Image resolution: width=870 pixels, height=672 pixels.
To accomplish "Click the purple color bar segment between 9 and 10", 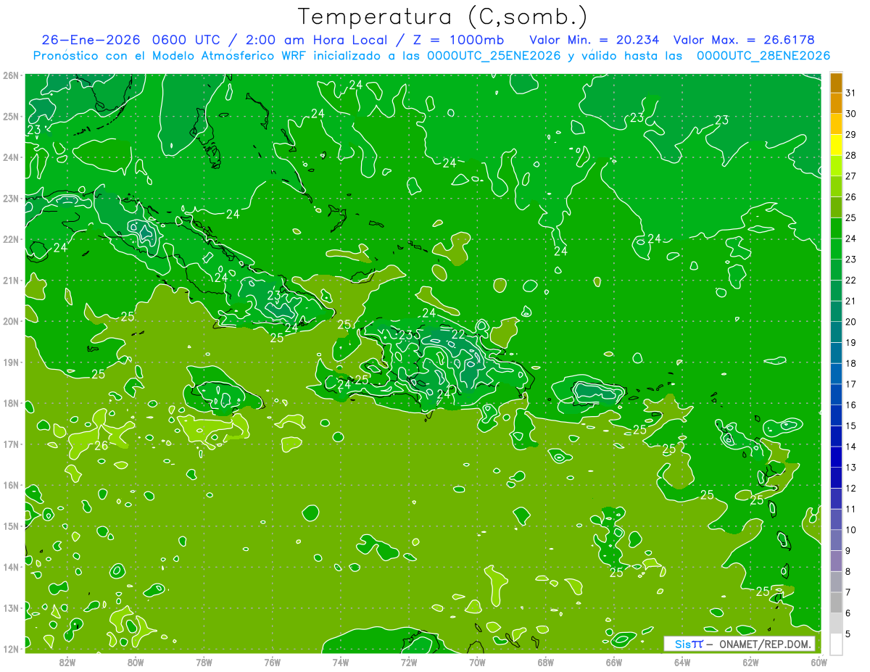I will (836, 540).
